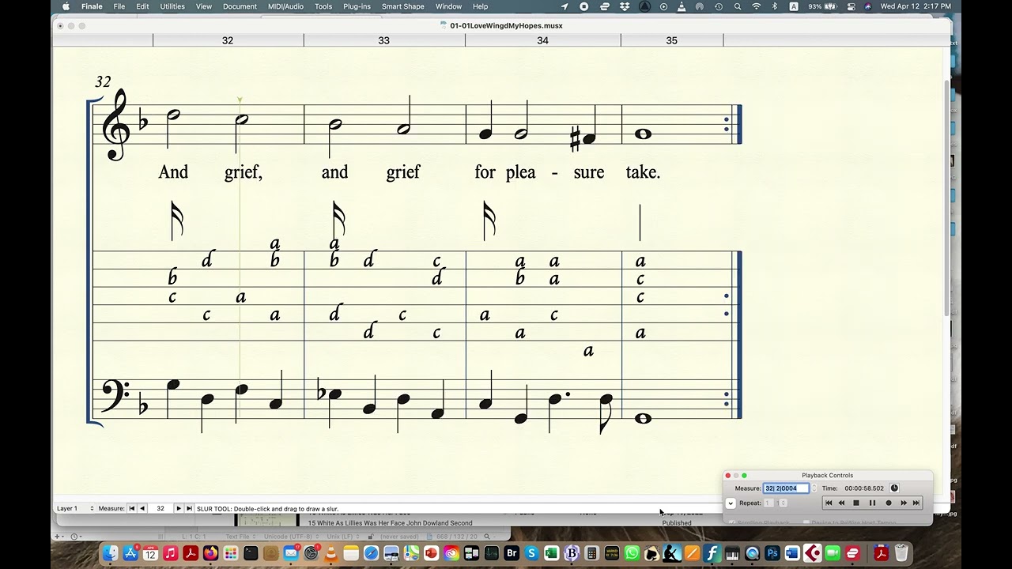
Task: Open WhatsApp from the Dock
Action: tap(632, 553)
